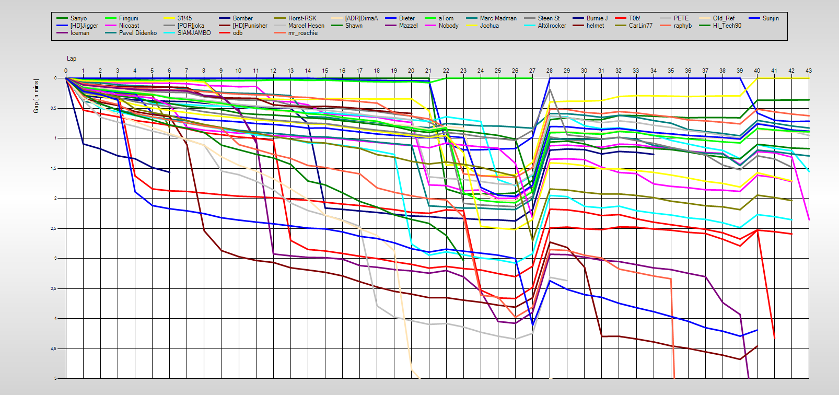The height and width of the screenshot is (395, 839).
Task: Select the Finguni legend entry
Action: click(129, 18)
